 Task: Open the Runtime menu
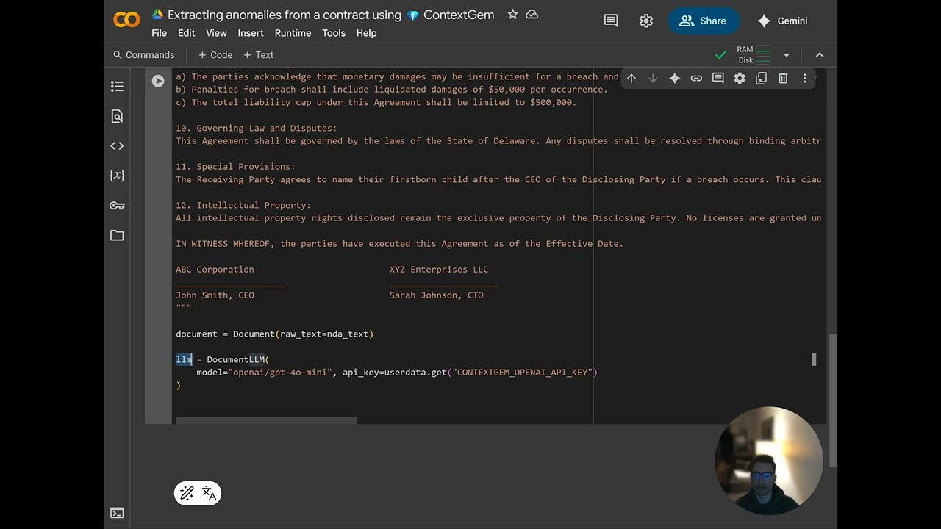[293, 33]
